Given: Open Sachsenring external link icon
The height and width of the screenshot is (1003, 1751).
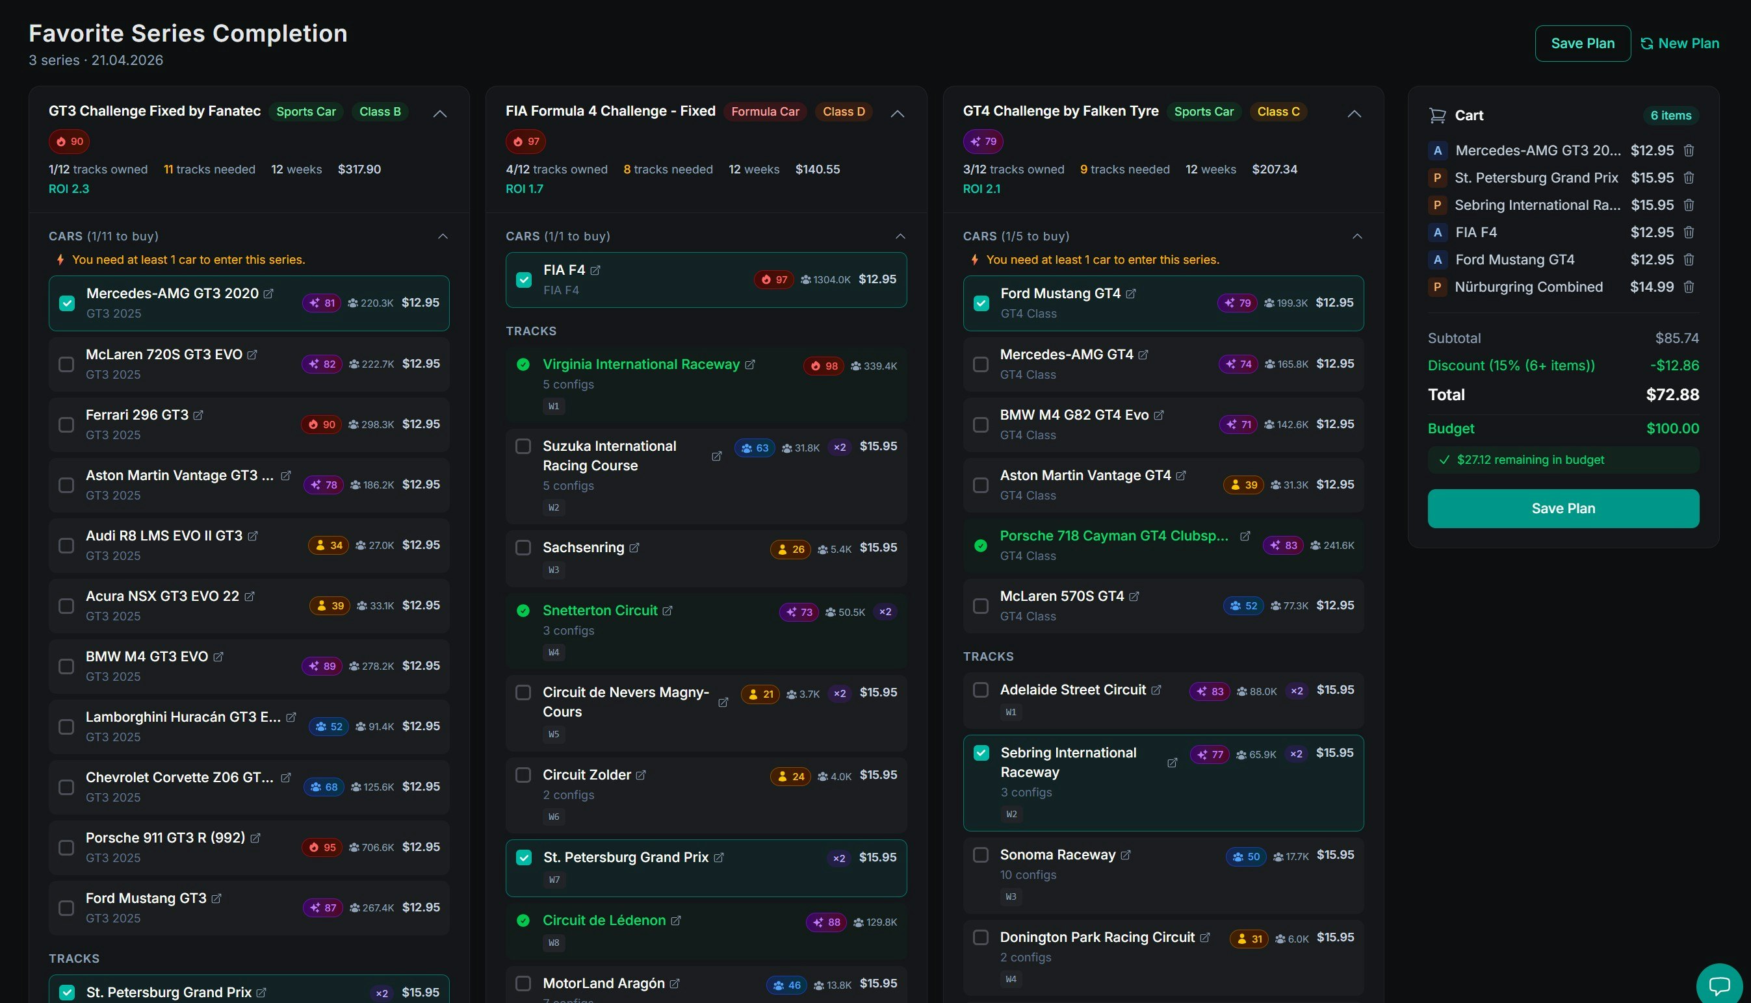Looking at the screenshot, I should [x=634, y=548].
